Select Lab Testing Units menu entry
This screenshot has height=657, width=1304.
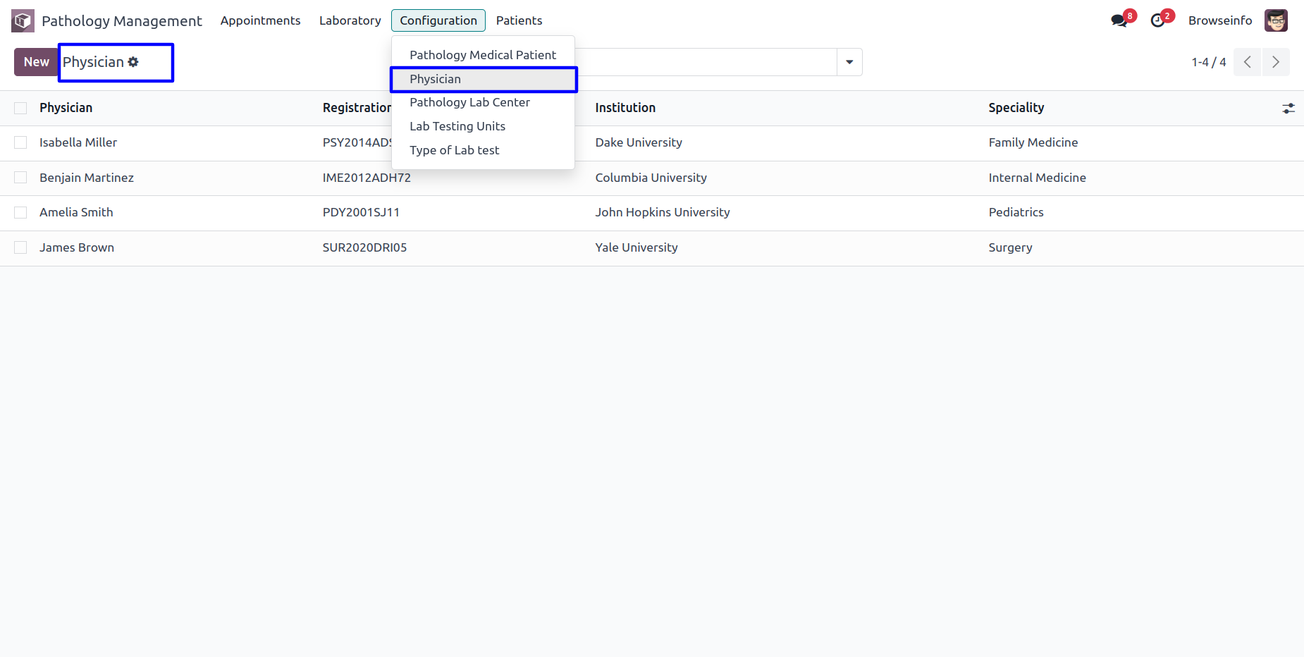click(x=483, y=126)
